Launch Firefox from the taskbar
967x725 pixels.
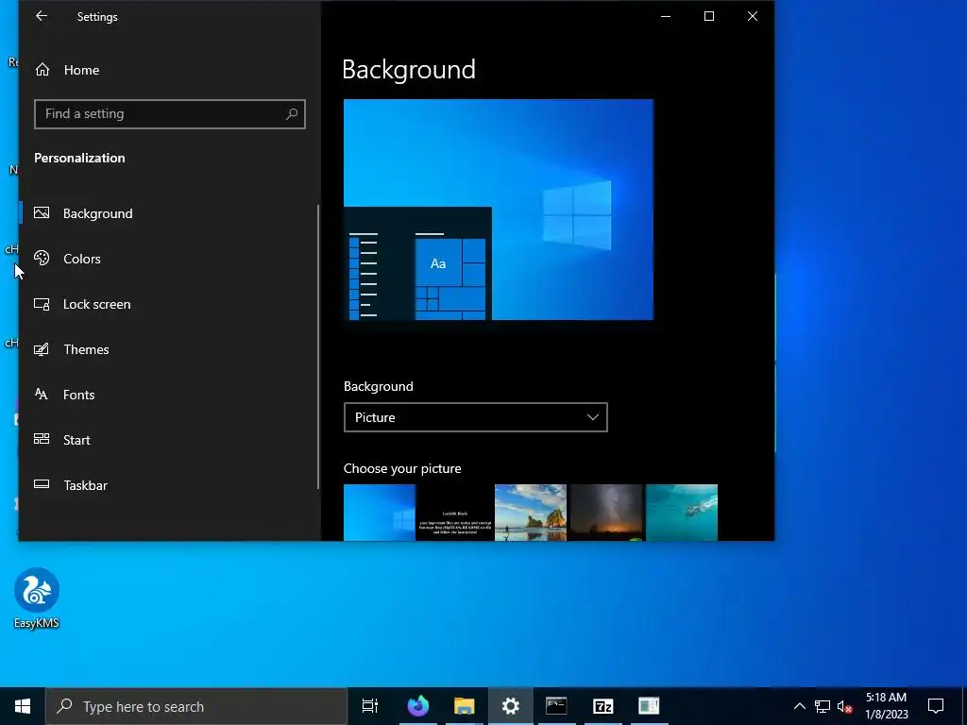coord(418,706)
